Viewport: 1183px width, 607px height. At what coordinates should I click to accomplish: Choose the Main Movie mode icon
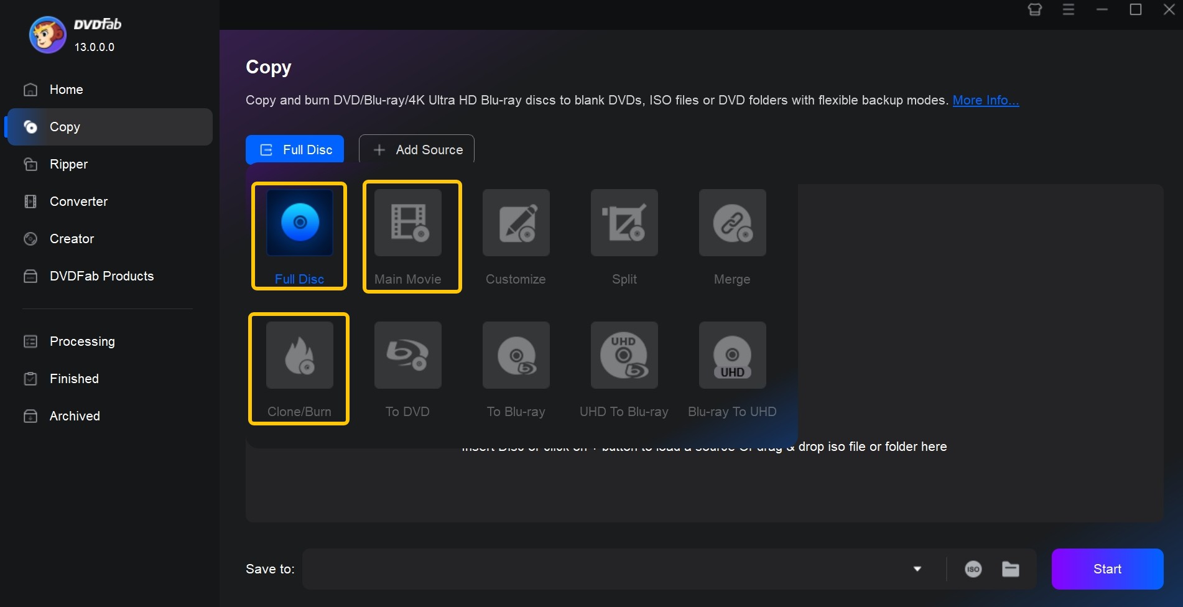tap(408, 223)
